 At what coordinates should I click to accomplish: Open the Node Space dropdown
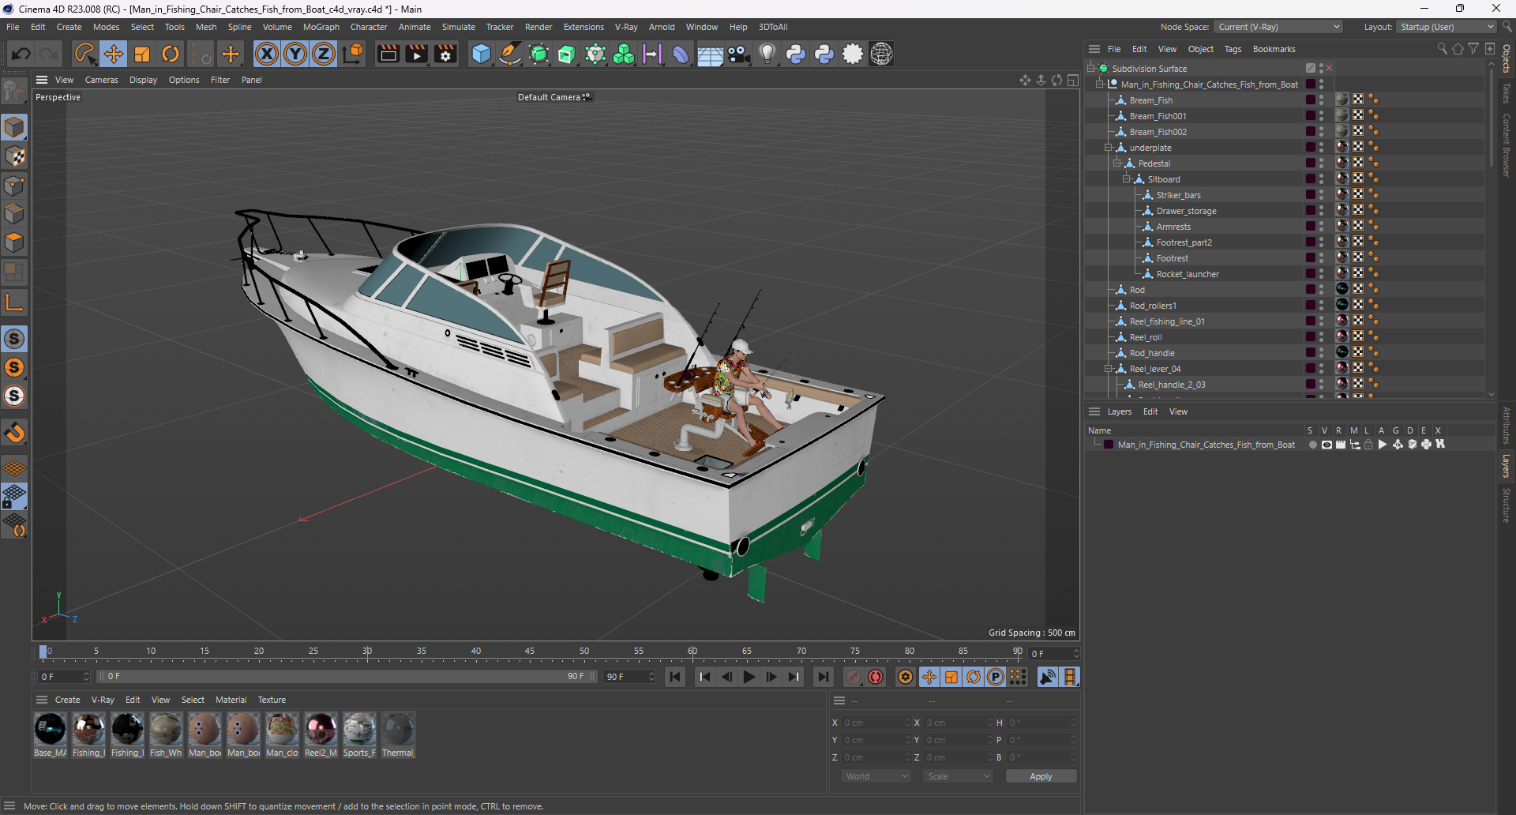tap(1278, 27)
